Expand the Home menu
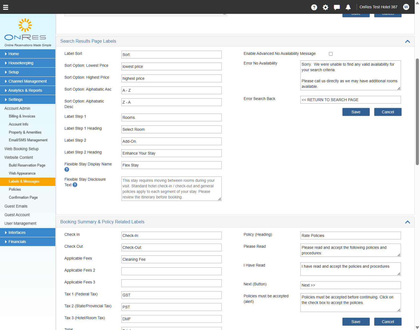Viewport: 420px width, 330px height. 28,54
